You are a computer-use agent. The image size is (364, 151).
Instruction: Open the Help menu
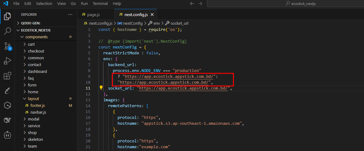[x=117, y=4]
